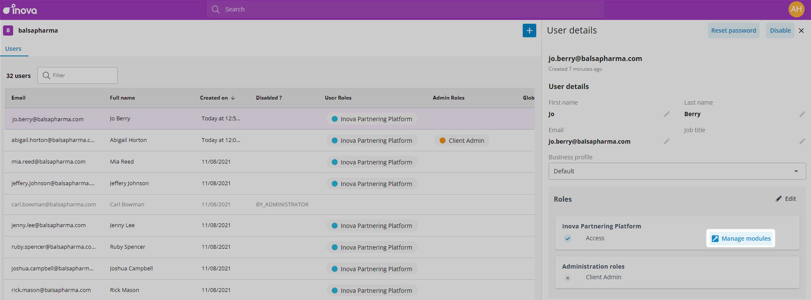
Task: Open the Business profile dropdown
Action: 677,171
